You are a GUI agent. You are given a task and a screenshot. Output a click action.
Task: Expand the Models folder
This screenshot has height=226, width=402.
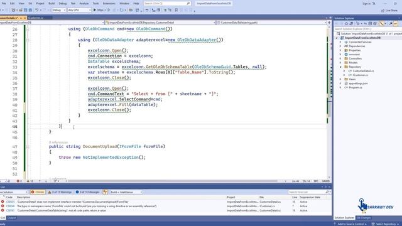[340, 63]
